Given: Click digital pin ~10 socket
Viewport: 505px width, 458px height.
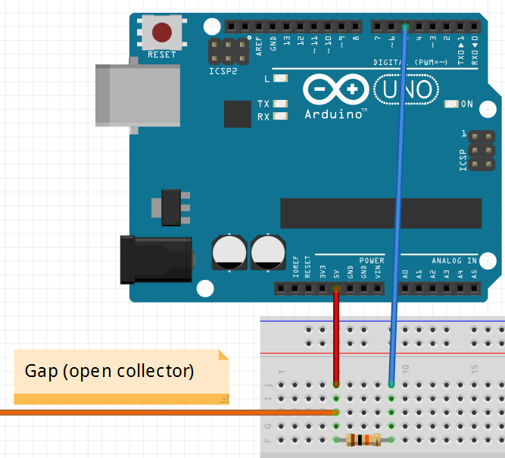Looking at the screenshot, I should (x=328, y=26).
